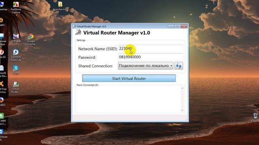Click the 'Settings' group label
The height and width of the screenshot is (145, 259).
click(x=81, y=40)
